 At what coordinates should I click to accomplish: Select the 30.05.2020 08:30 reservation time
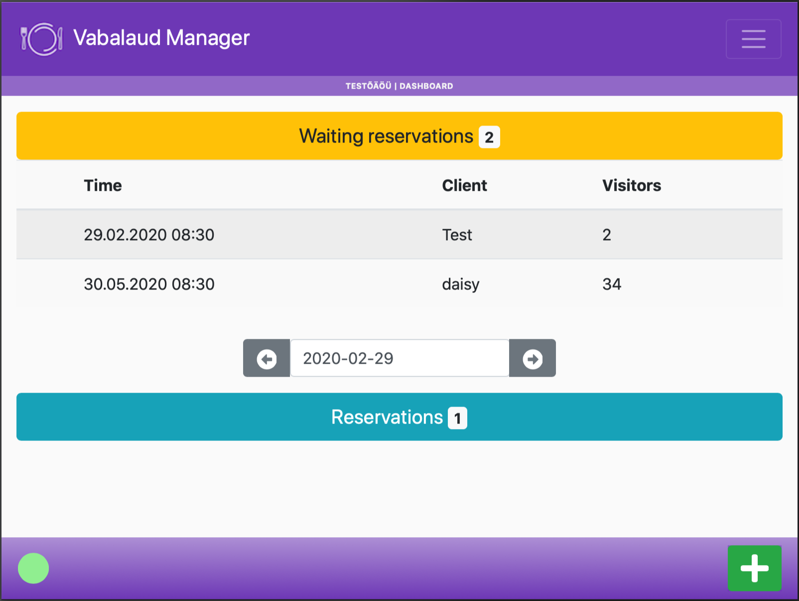[149, 284]
